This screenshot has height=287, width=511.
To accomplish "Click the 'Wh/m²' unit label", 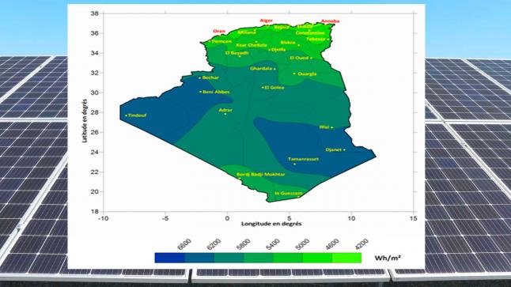I will pyautogui.click(x=388, y=258).
